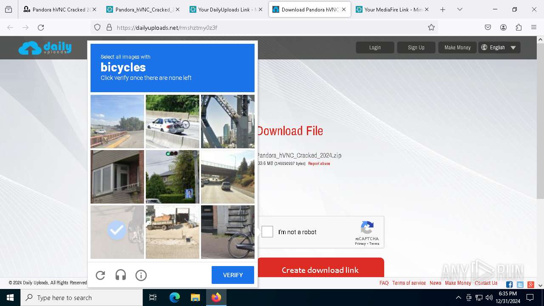
Task: Expand the English language dropdown
Action: point(499,48)
